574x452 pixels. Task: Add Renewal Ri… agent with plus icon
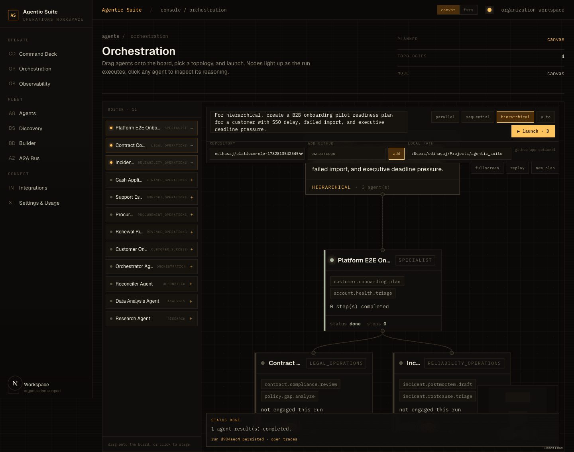point(192,232)
